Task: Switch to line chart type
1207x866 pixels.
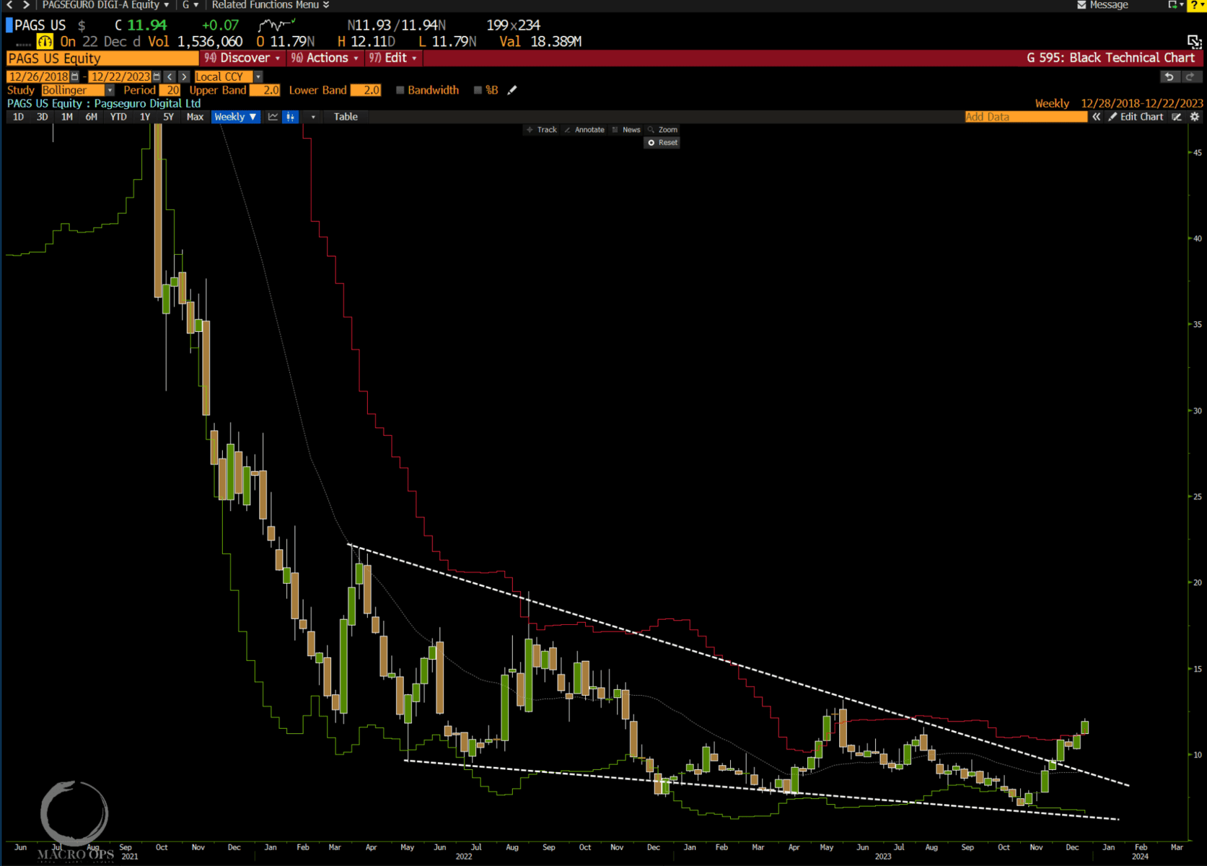Action: [x=273, y=117]
